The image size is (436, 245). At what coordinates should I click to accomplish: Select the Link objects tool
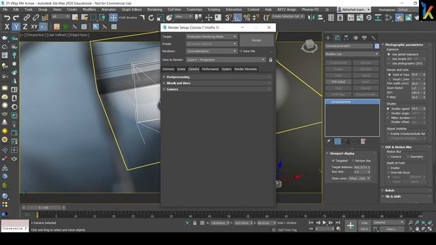point(27,18)
